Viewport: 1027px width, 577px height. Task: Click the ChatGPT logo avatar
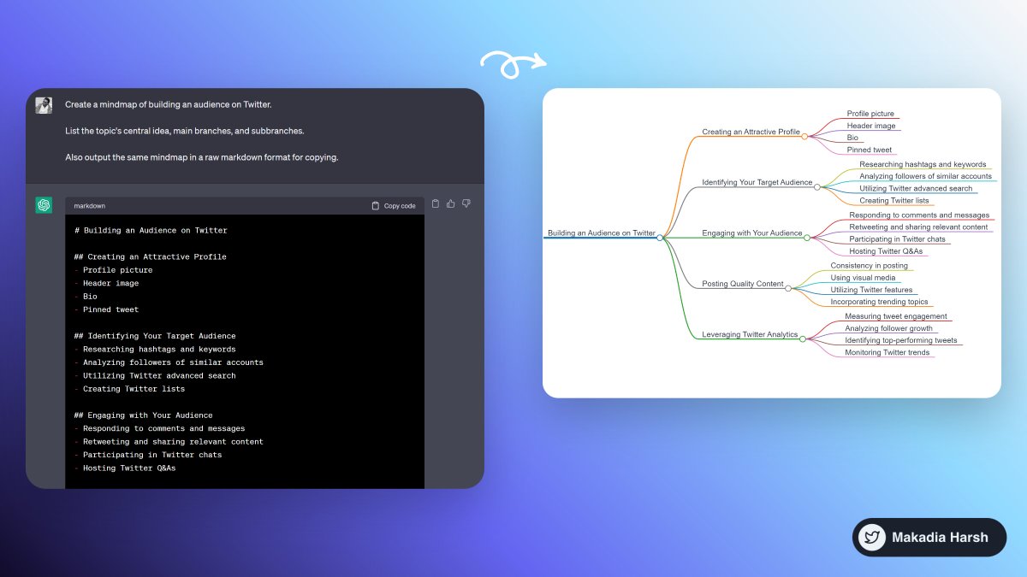(44, 205)
